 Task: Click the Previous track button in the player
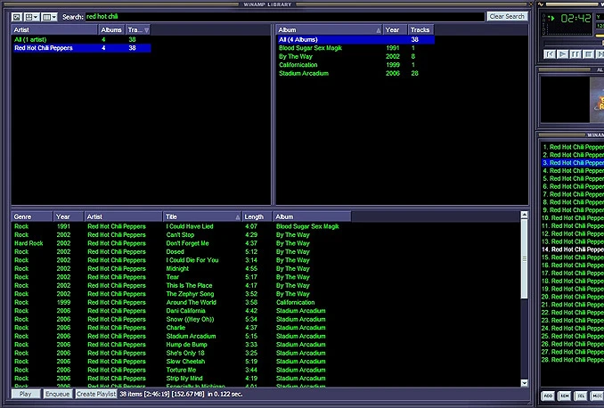(550, 54)
